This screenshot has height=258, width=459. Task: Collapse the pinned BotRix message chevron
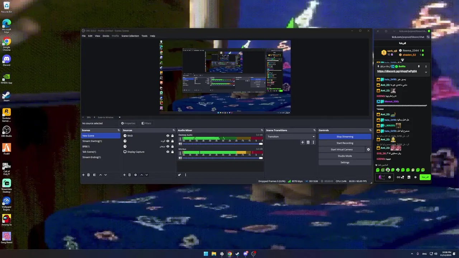(426, 72)
